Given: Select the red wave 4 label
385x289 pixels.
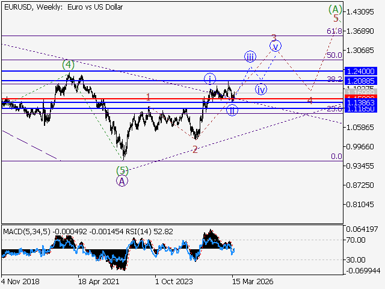Looking at the screenshot, I should point(309,100).
